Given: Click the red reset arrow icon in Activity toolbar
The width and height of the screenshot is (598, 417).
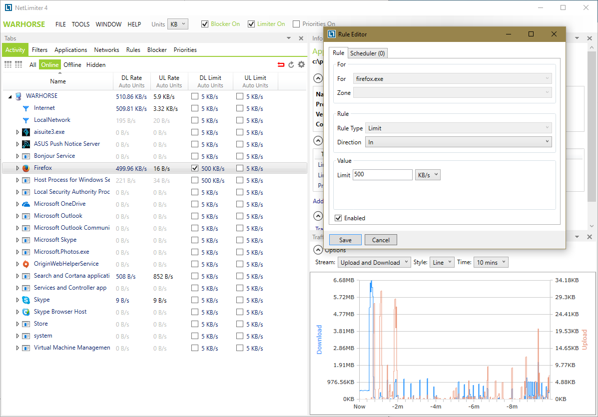Looking at the screenshot, I should [x=281, y=65].
